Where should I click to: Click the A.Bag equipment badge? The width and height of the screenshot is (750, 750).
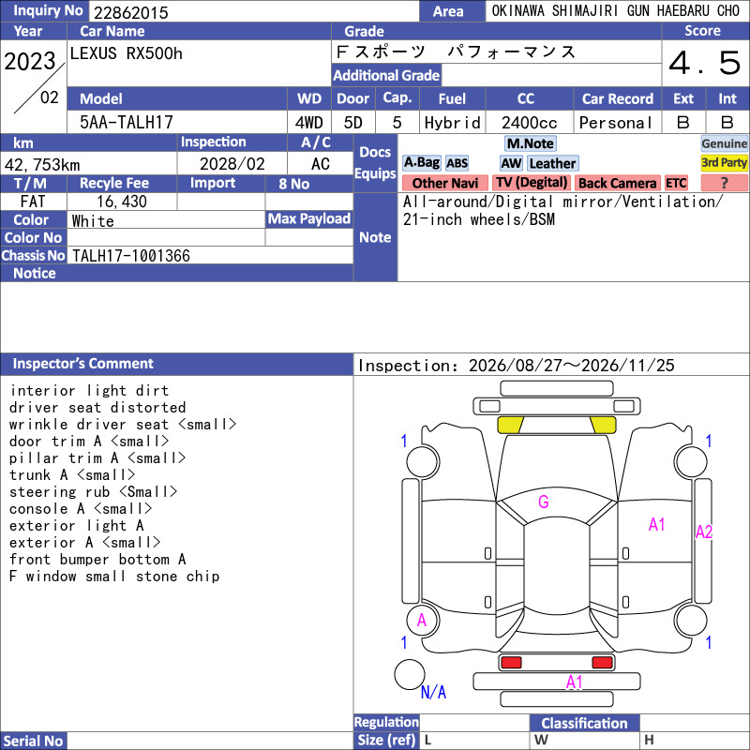click(x=421, y=163)
